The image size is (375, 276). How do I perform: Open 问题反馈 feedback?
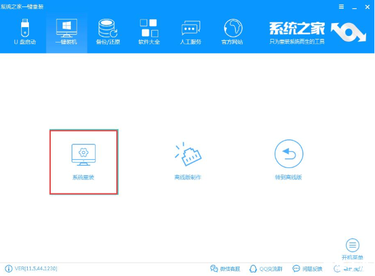[x=308, y=269]
